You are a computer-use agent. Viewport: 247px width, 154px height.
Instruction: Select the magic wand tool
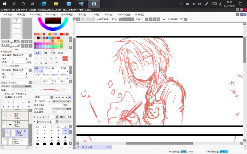[46, 58]
